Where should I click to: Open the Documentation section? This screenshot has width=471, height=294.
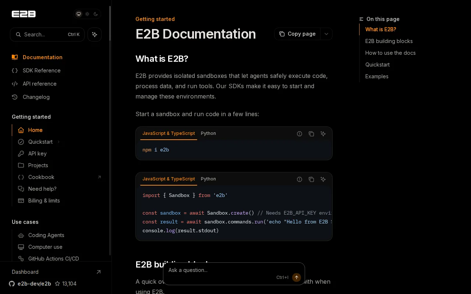coord(43,57)
